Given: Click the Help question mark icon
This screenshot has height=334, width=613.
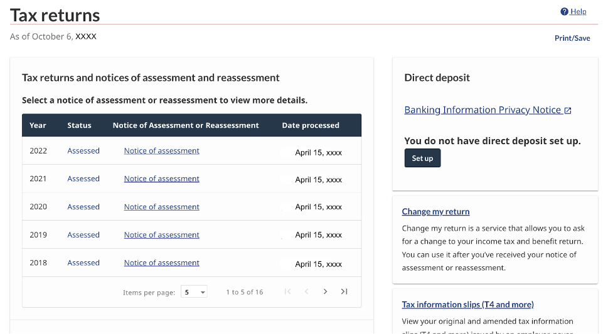Looking at the screenshot, I should pyautogui.click(x=564, y=12).
